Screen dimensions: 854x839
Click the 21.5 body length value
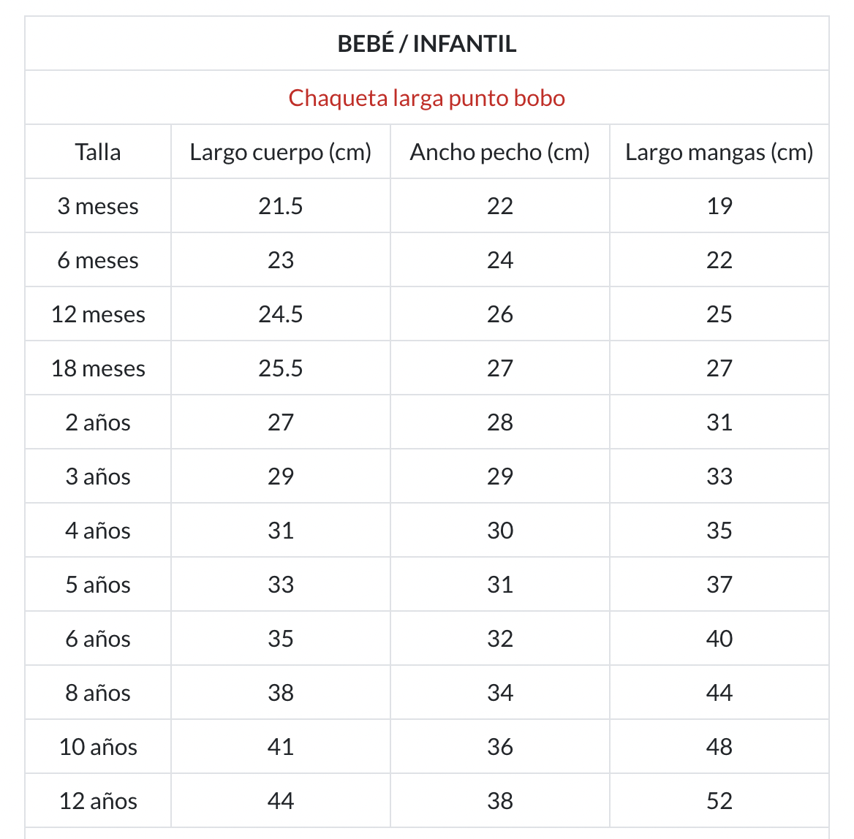281,206
